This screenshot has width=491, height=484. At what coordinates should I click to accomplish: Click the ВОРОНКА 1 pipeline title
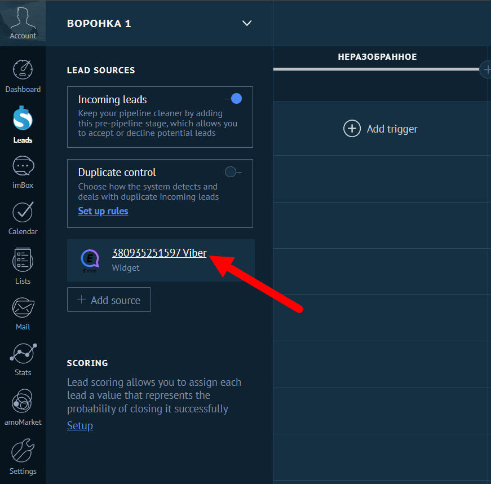click(99, 24)
